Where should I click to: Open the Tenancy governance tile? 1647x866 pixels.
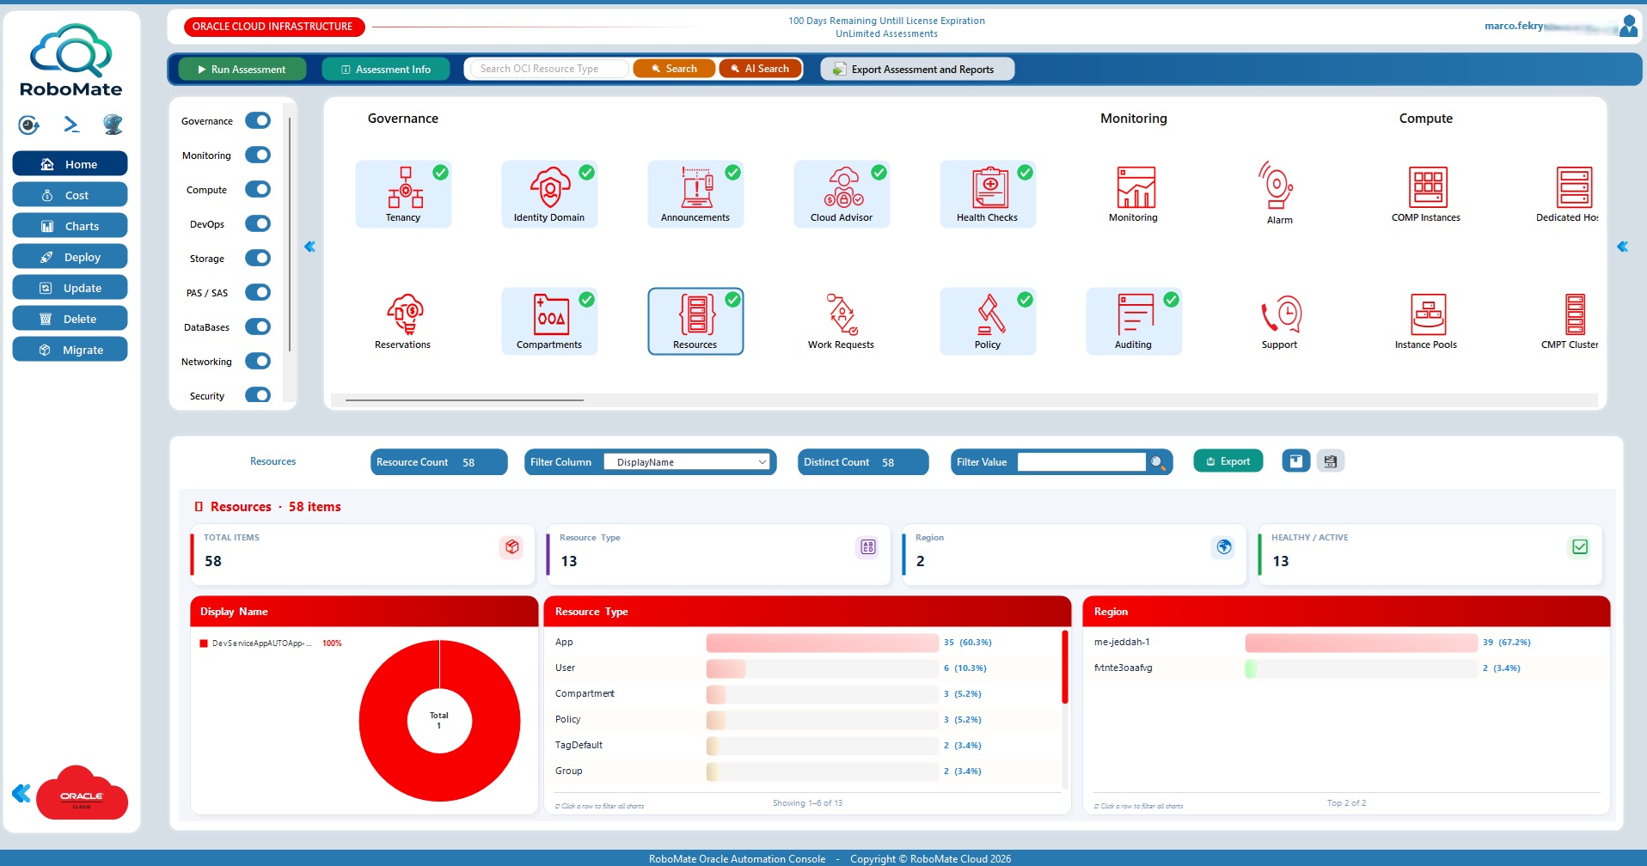(403, 194)
